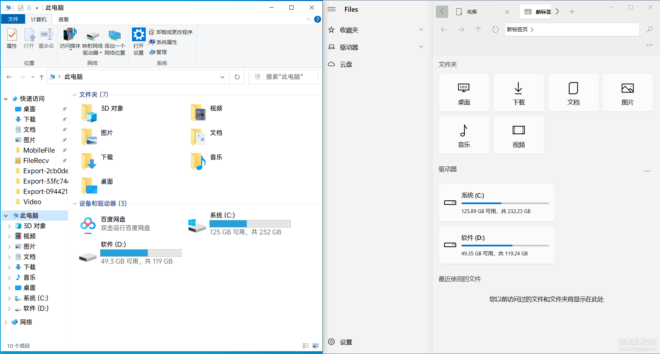Toggle large icons view in the status bar
This screenshot has width=660, height=354.
click(x=316, y=345)
